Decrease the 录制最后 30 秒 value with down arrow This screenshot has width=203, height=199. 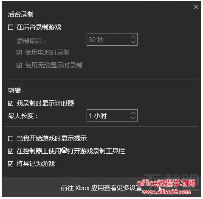click(133, 42)
